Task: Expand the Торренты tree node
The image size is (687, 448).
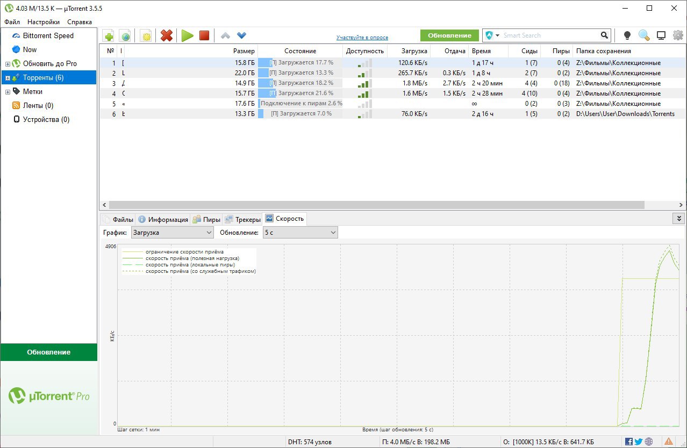Action: coord(8,78)
